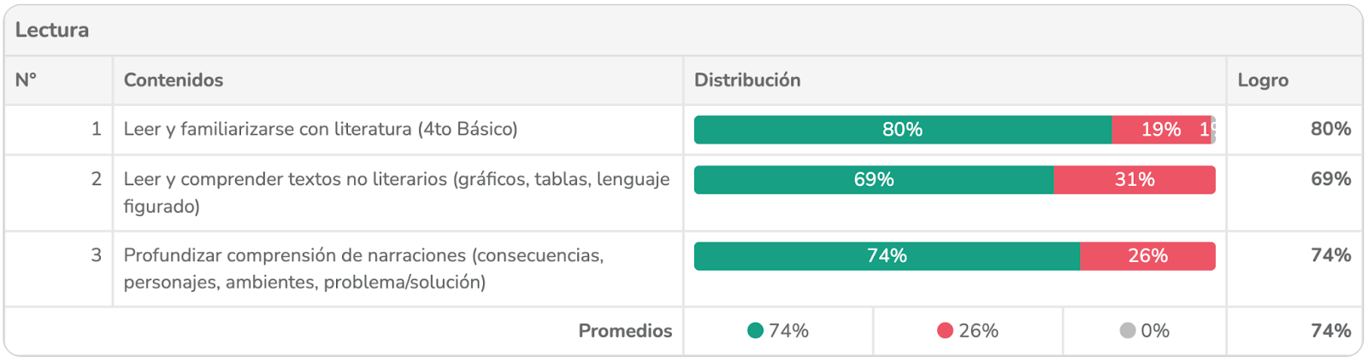Image resolution: width=1368 pixels, height=362 pixels.
Task: Click the gray dot in Promedios row
Action: click(x=1128, y=330)
